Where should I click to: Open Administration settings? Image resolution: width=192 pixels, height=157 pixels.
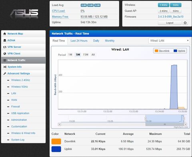tap(19, 120)
